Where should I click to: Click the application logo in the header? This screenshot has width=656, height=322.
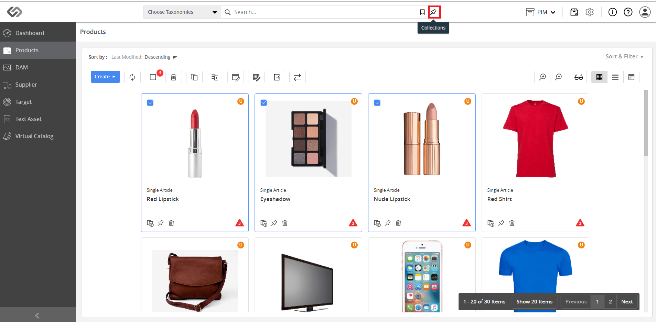[15, 12]
